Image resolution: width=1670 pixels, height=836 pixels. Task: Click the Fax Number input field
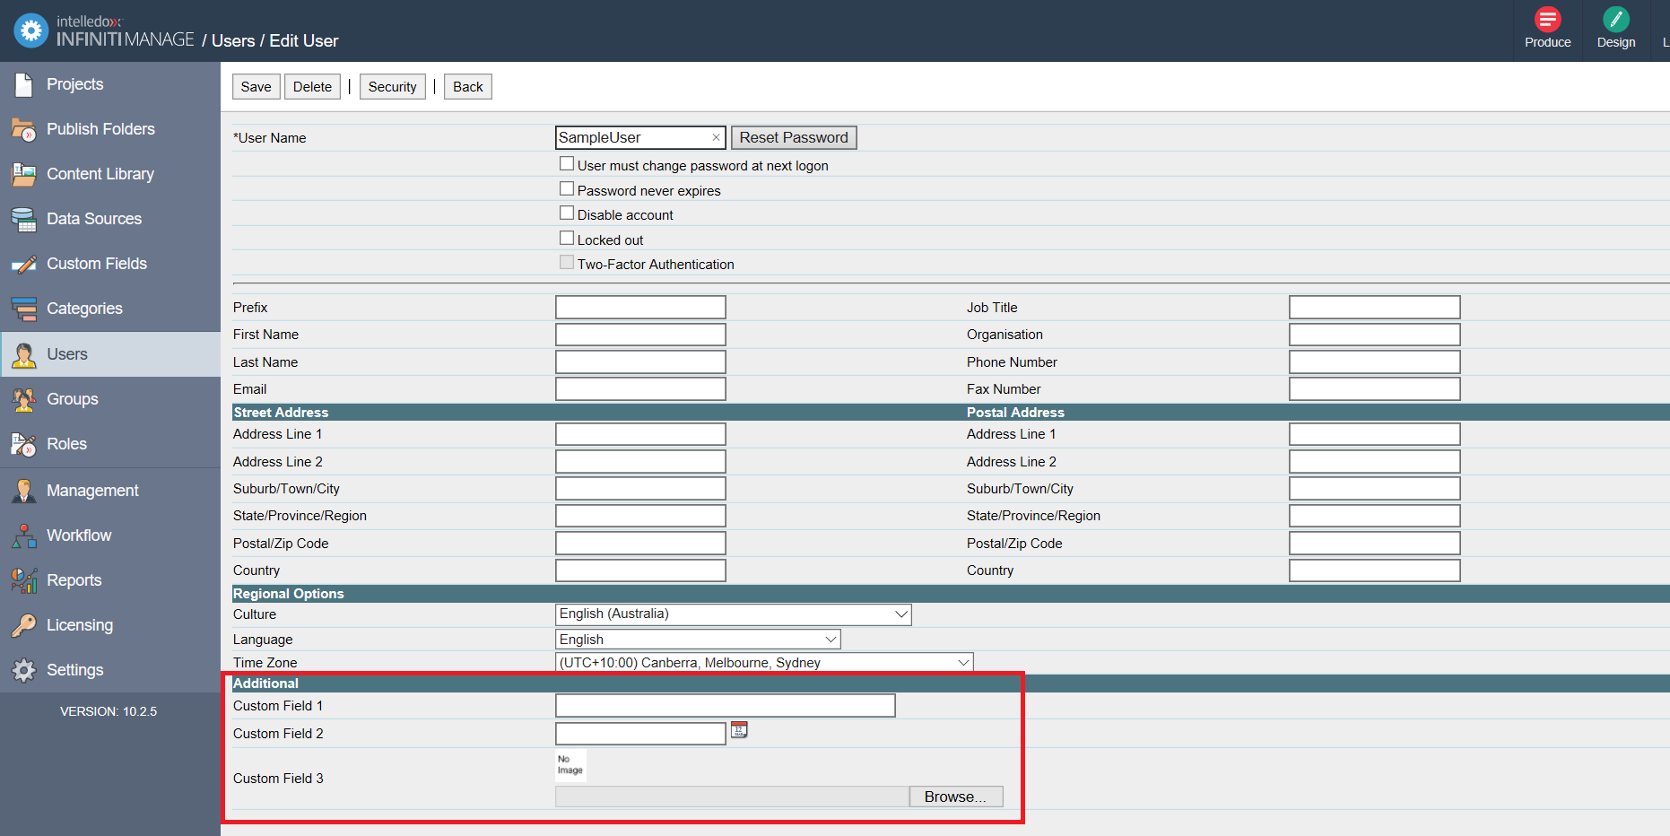click(1375, 389)
